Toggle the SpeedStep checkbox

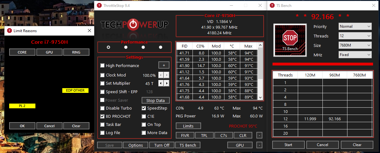point(144,108)
